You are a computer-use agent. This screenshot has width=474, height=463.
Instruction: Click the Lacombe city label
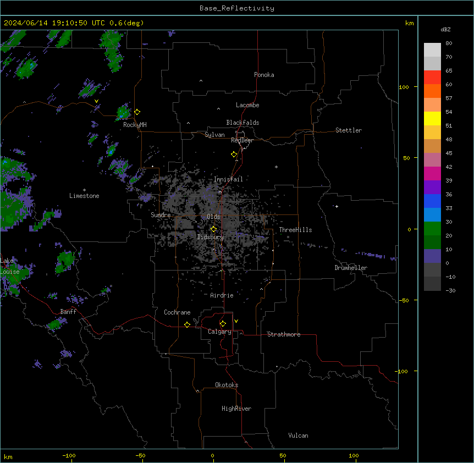click(247, 105)
